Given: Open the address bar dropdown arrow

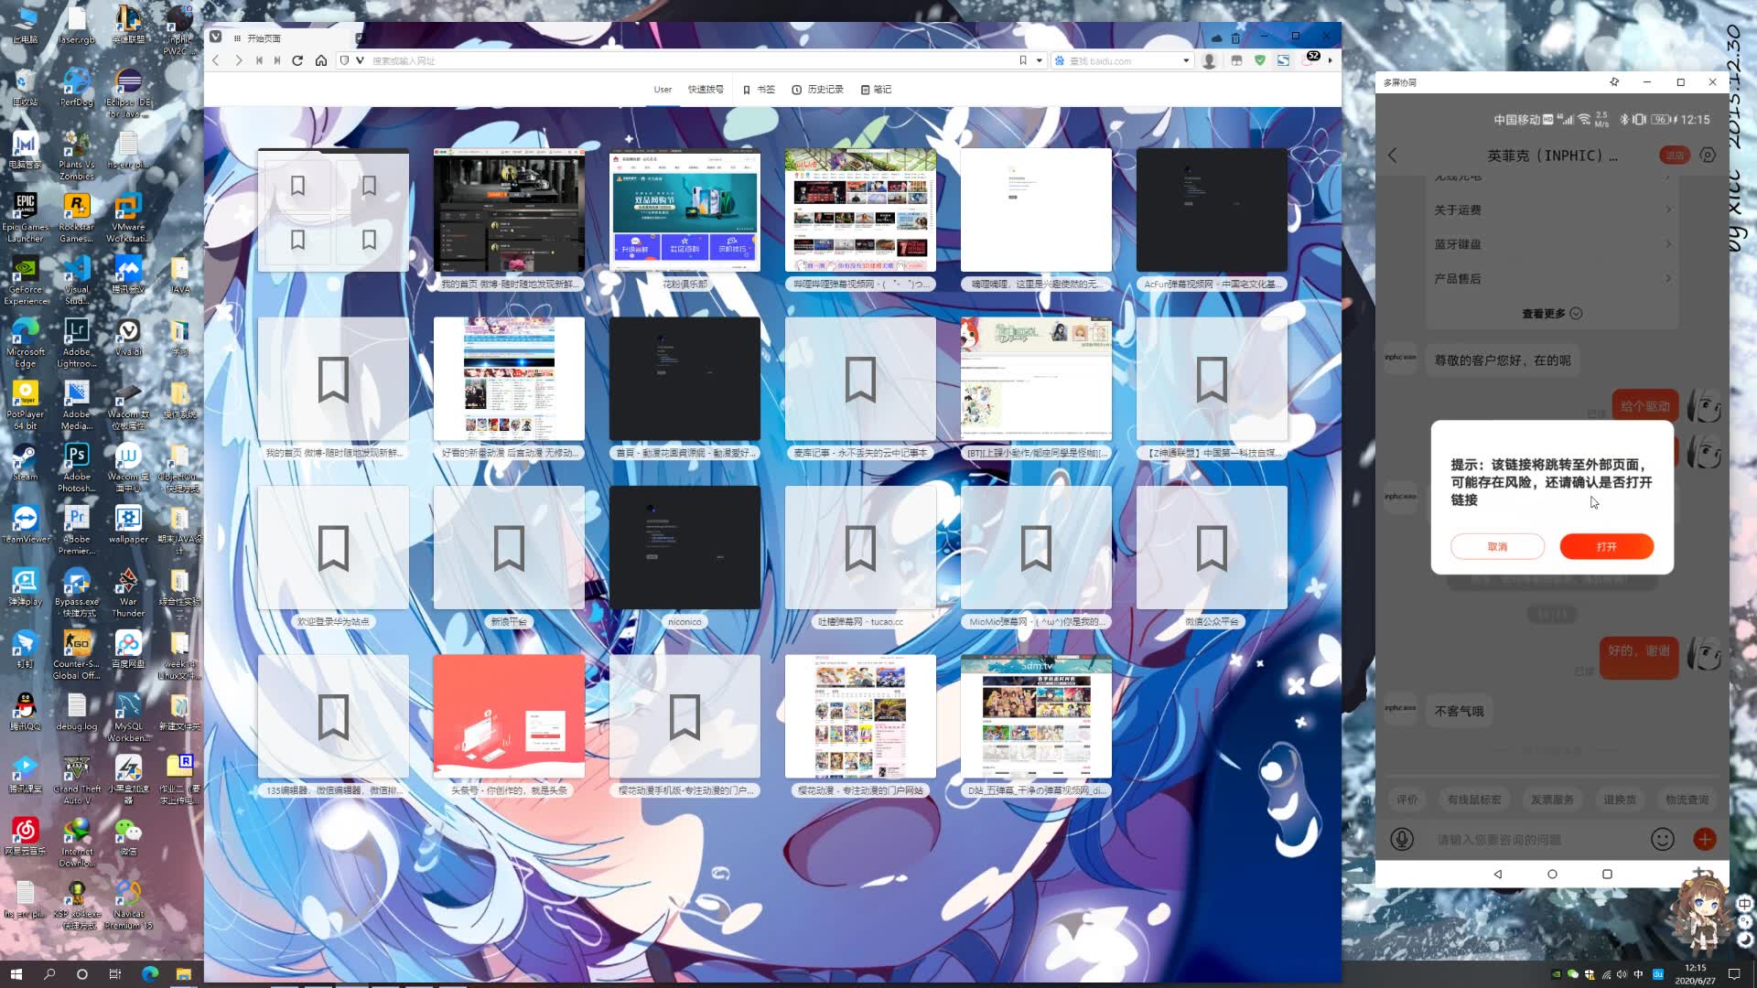Looking at the screenshot, I should 1040,60.
